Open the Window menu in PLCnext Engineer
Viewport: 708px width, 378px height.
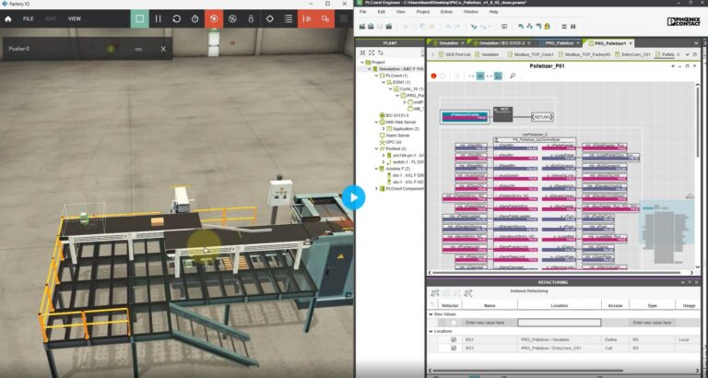471,12
